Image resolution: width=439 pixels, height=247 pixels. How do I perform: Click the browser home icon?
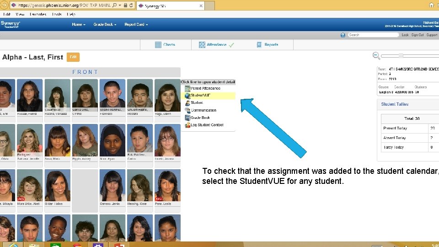(x=431, y=5)
